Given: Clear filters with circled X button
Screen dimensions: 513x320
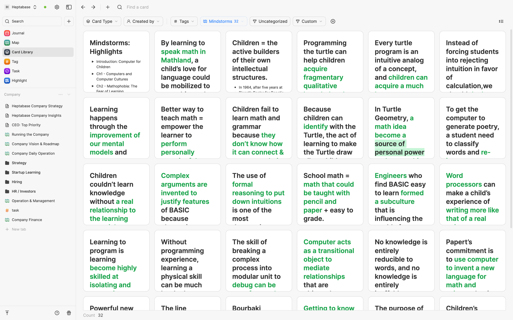Looking at the screenshot, I should [x=333, y=21].
